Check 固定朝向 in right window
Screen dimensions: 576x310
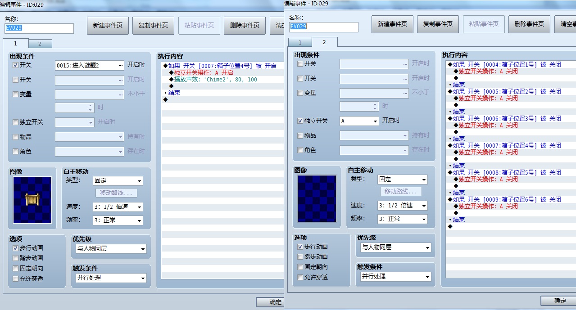point(300,267)
